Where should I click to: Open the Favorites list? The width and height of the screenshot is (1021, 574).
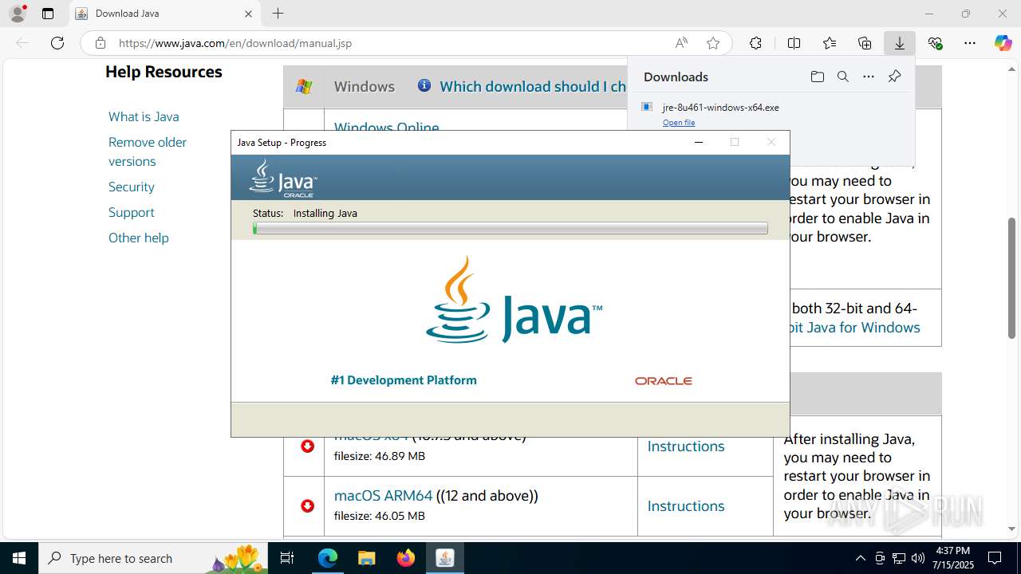(830, 43)
